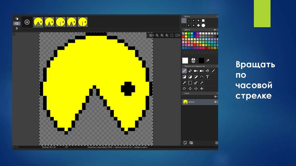296x166 pixels.
Task: Collapse the Цвета panel
Action: coord(217,30)
